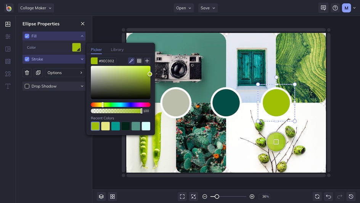Click the eyedropper tool in color picker
The width and height of the screenshot is (360, 203).
[x=131, y=61]
